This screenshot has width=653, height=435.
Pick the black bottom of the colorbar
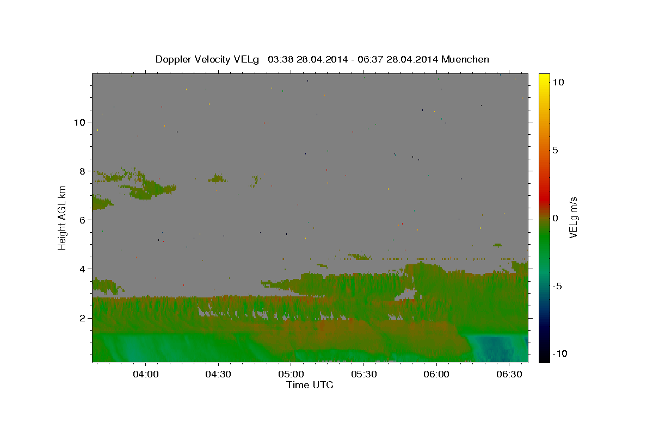[x=544, y=359]
